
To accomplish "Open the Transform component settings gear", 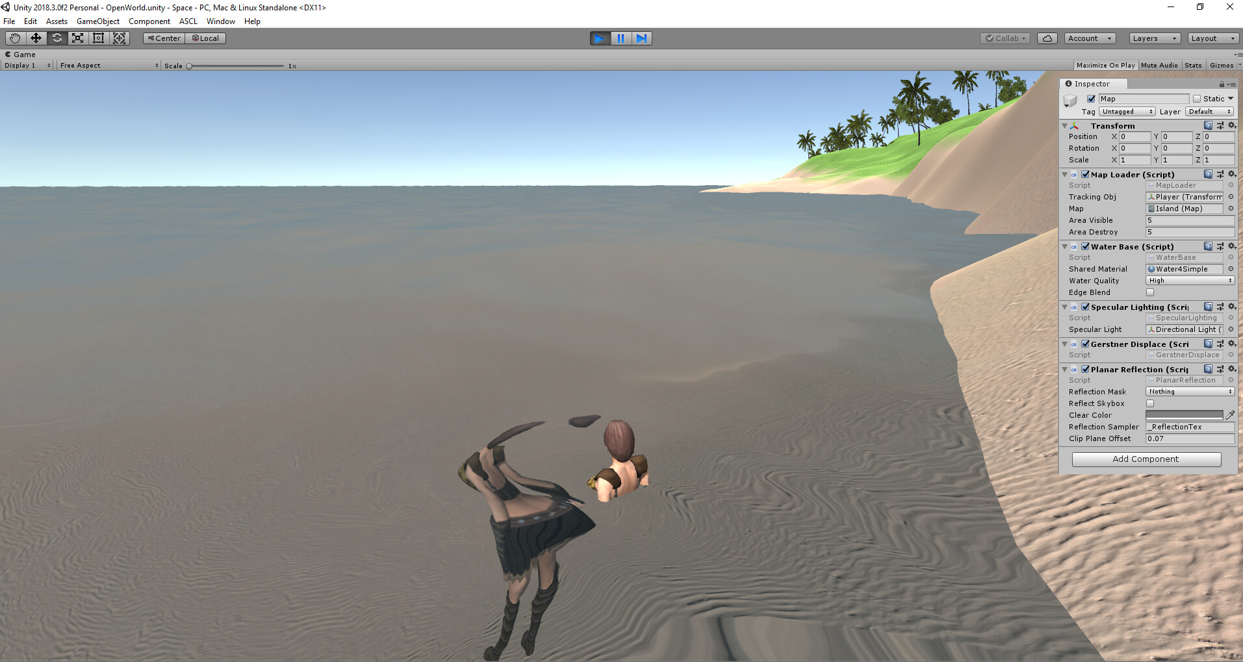I will (1232, 125).
